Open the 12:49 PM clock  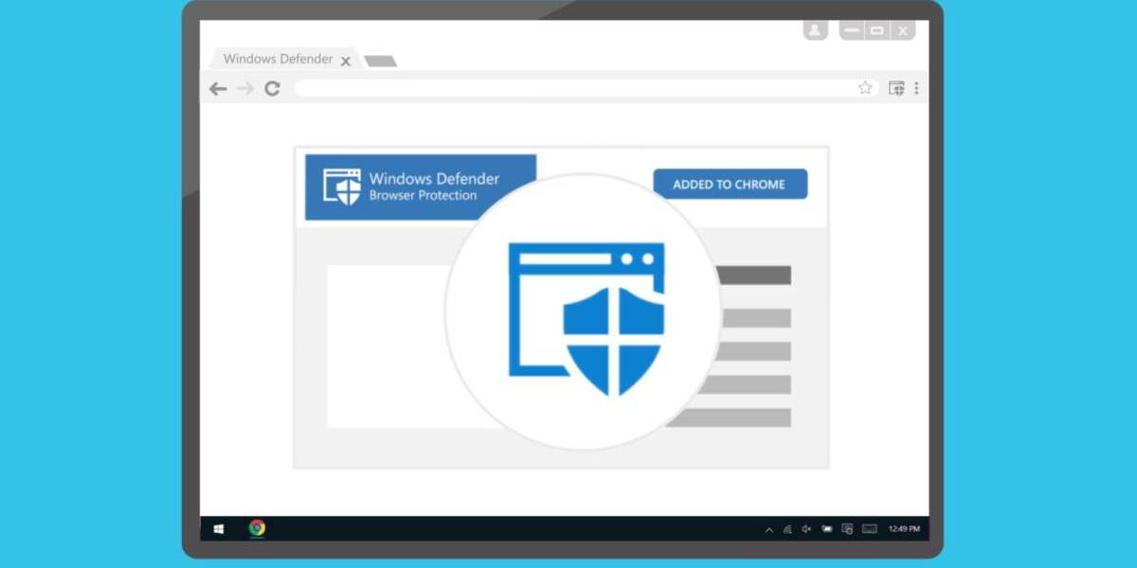[x=904, y=529]
